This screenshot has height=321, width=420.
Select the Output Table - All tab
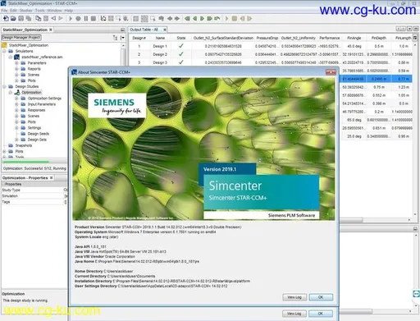(x=144, y=30)
